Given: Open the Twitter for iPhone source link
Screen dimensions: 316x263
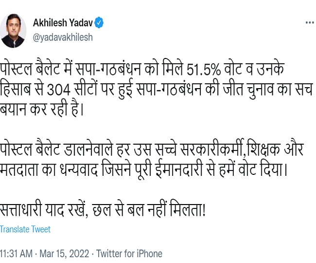Looking at the screenshot, I should [x=129, y=254].
